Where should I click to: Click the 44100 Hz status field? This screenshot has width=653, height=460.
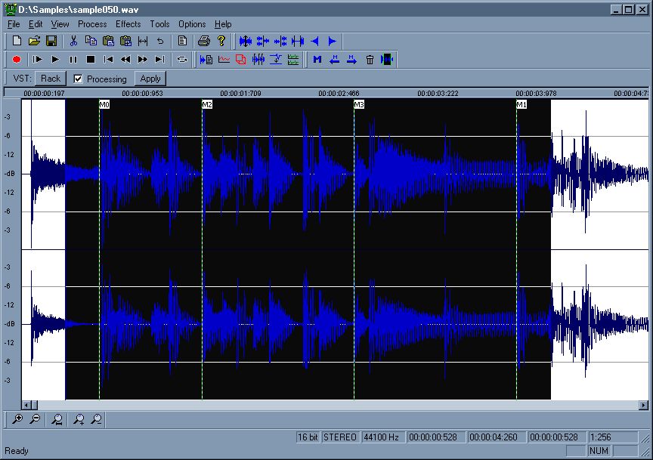click(x=382, y=437)
